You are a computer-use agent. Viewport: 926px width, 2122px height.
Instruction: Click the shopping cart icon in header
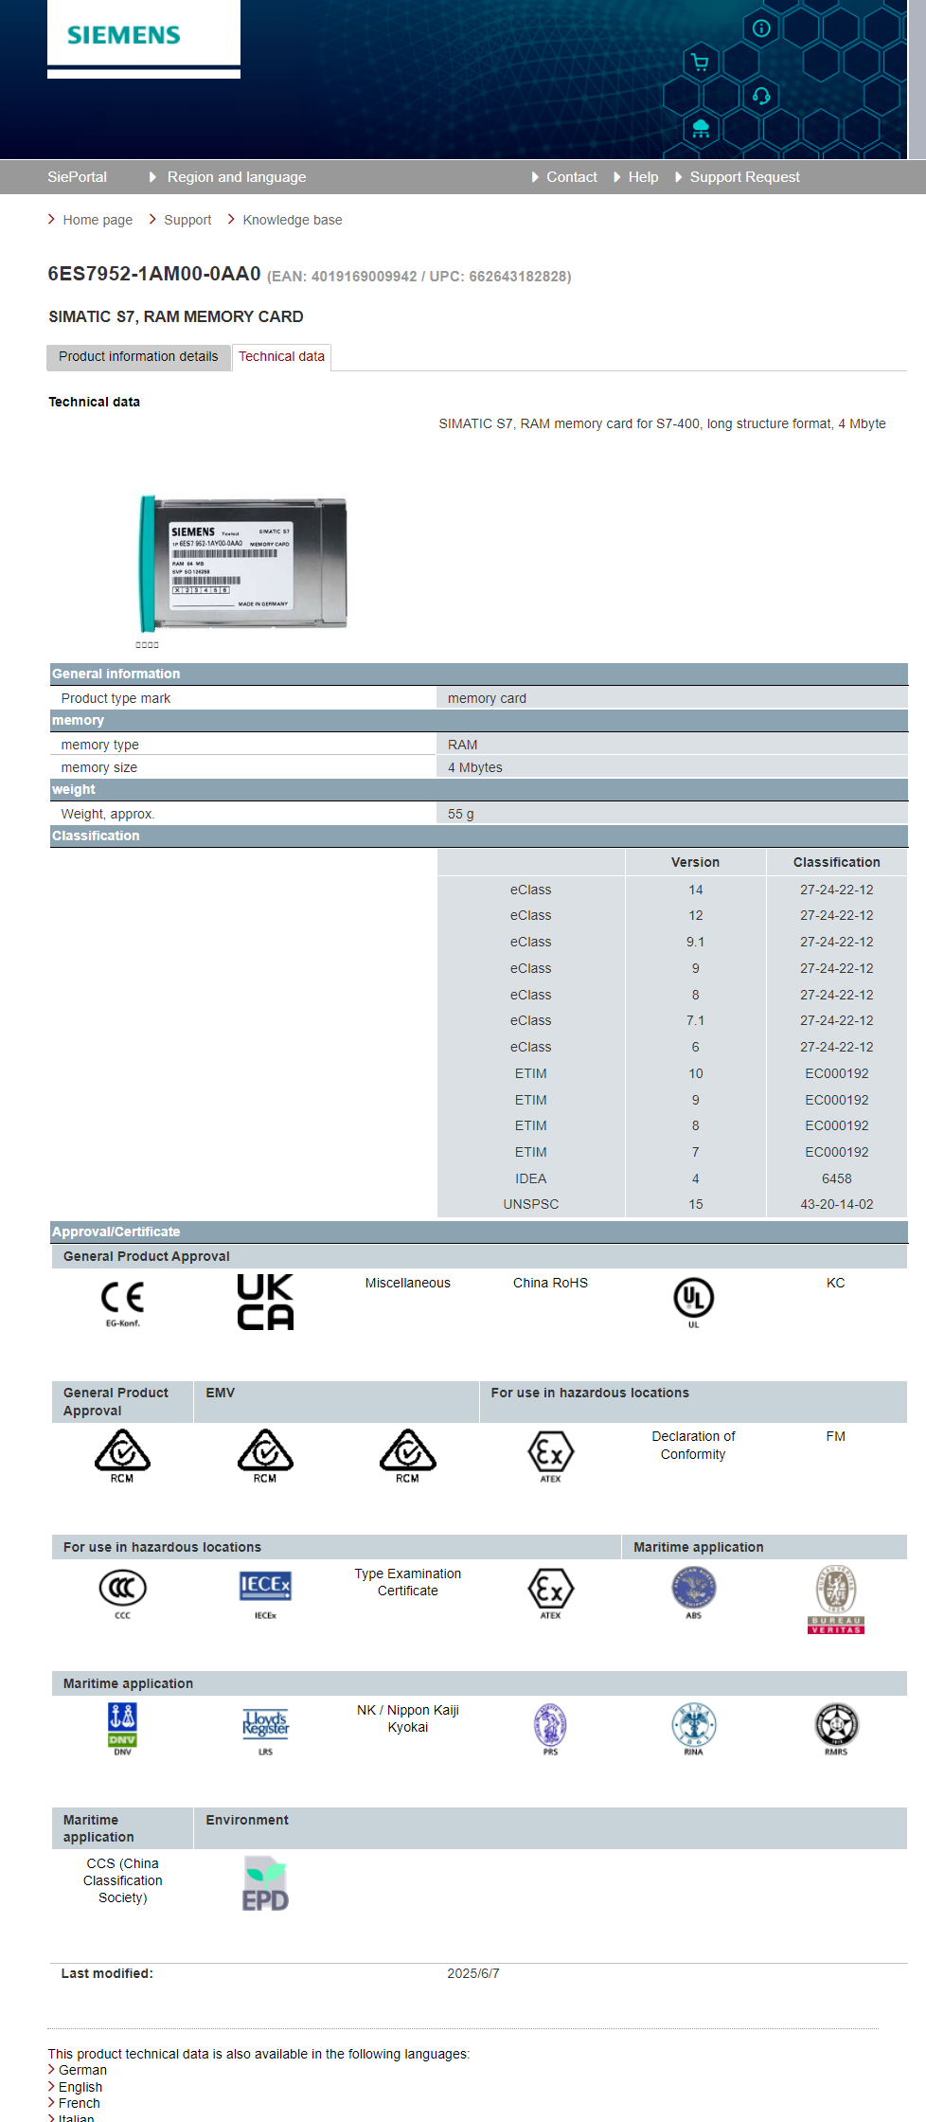pyautogui.click(x=700, y=63)
